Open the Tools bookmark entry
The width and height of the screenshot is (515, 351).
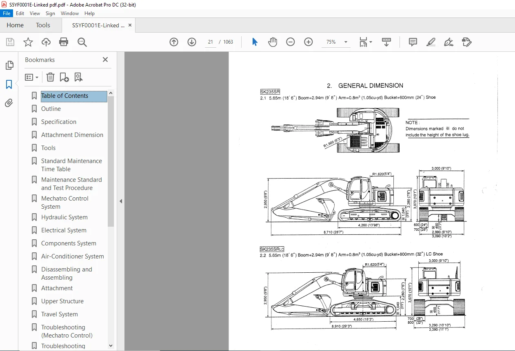(48, 148)
